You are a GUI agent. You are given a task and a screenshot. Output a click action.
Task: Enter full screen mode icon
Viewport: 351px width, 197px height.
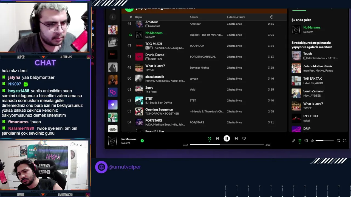click(345, 141)
